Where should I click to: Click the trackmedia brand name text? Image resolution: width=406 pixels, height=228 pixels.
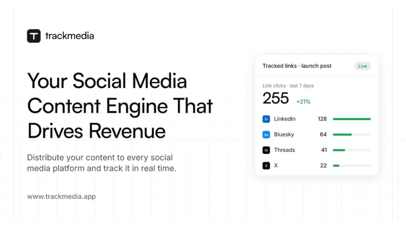(69, 36)
